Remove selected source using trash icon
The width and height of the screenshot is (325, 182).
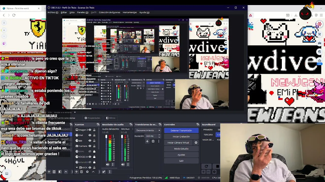click(82, 172)
